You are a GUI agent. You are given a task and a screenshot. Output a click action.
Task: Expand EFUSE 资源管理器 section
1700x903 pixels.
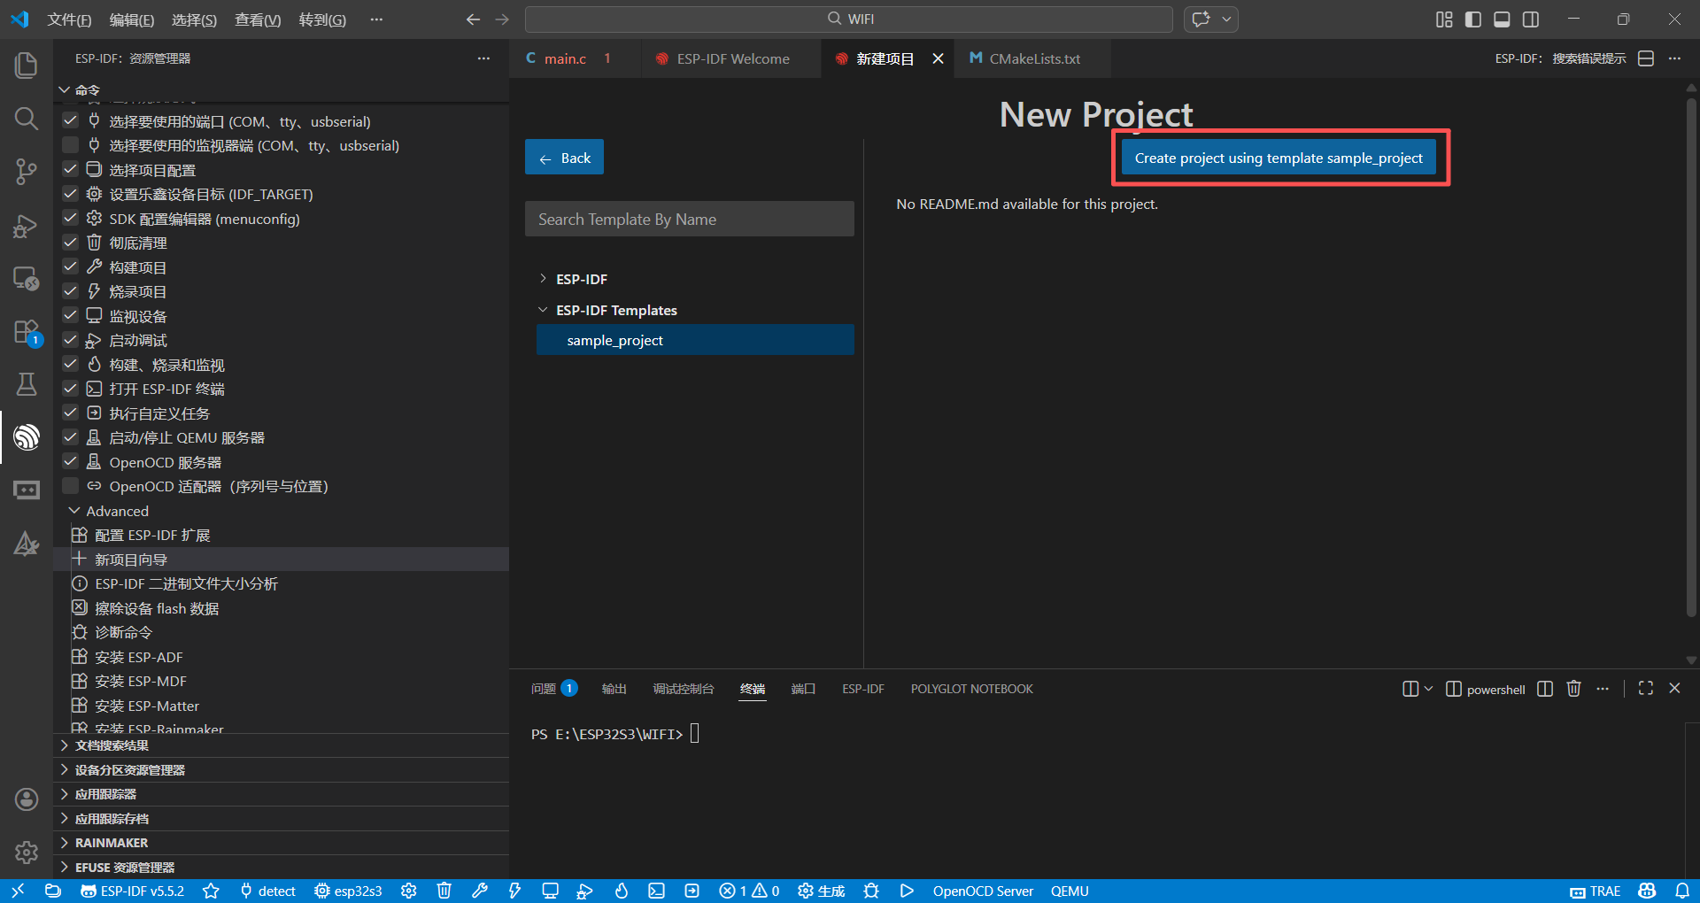pos(65,867)
